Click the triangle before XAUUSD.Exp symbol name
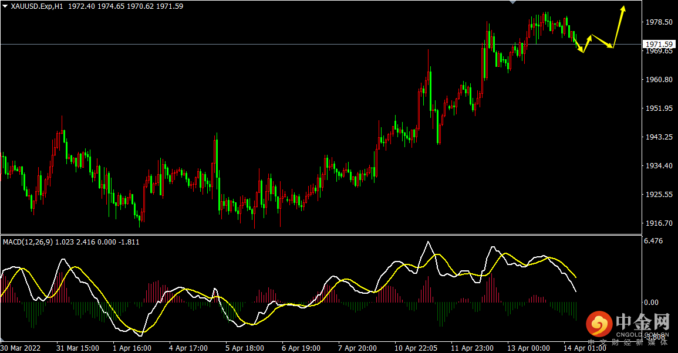 pyautogui.click(x=5, y=6)
